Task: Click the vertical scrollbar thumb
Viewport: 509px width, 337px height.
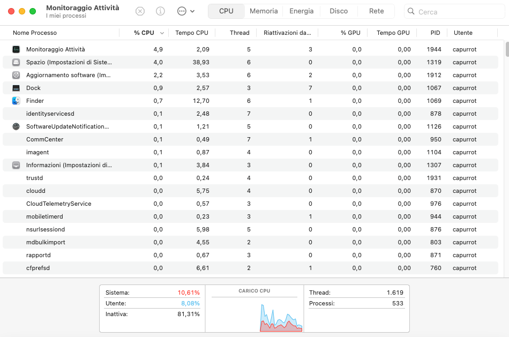Action: pyautogui.click(x=507, y=49)
